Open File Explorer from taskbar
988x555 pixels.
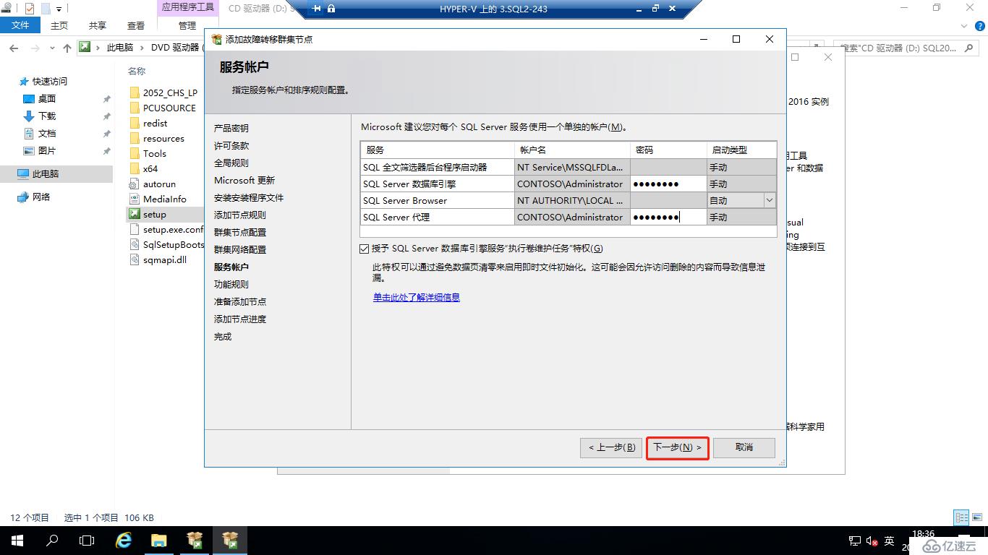tap(159, 541)
